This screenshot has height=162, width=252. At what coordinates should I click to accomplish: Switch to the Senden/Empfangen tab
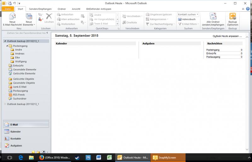point(40,9)
